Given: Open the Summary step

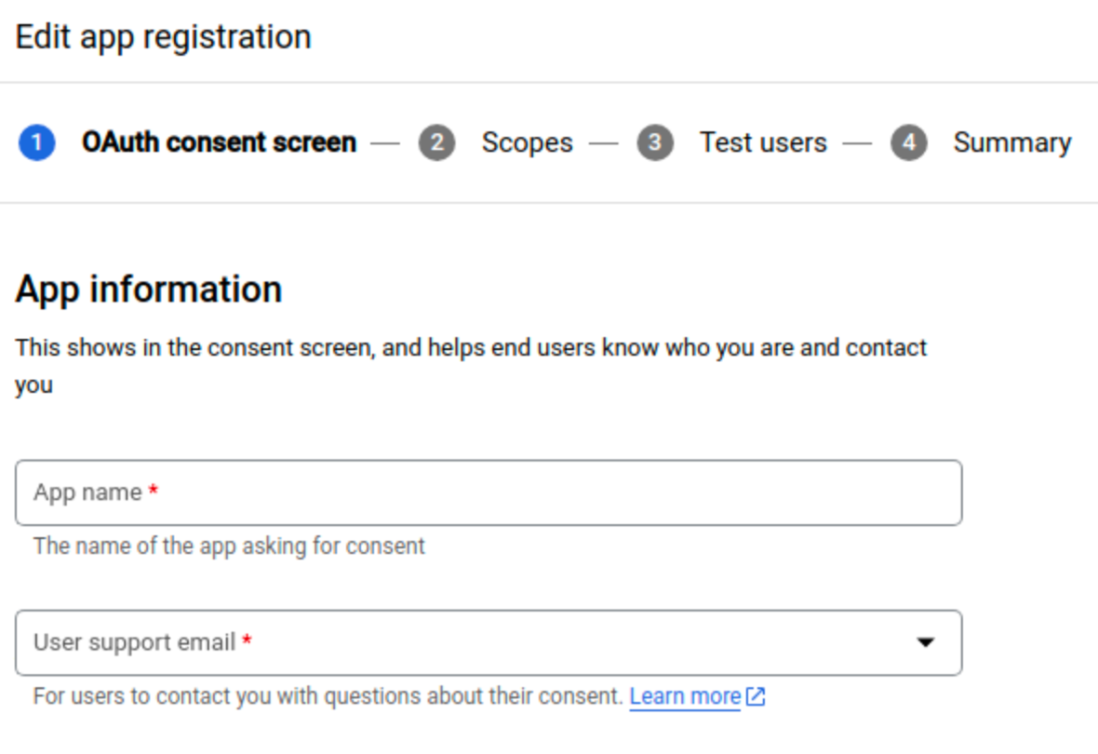Looking at the screenshot, I should point(1012,142).
